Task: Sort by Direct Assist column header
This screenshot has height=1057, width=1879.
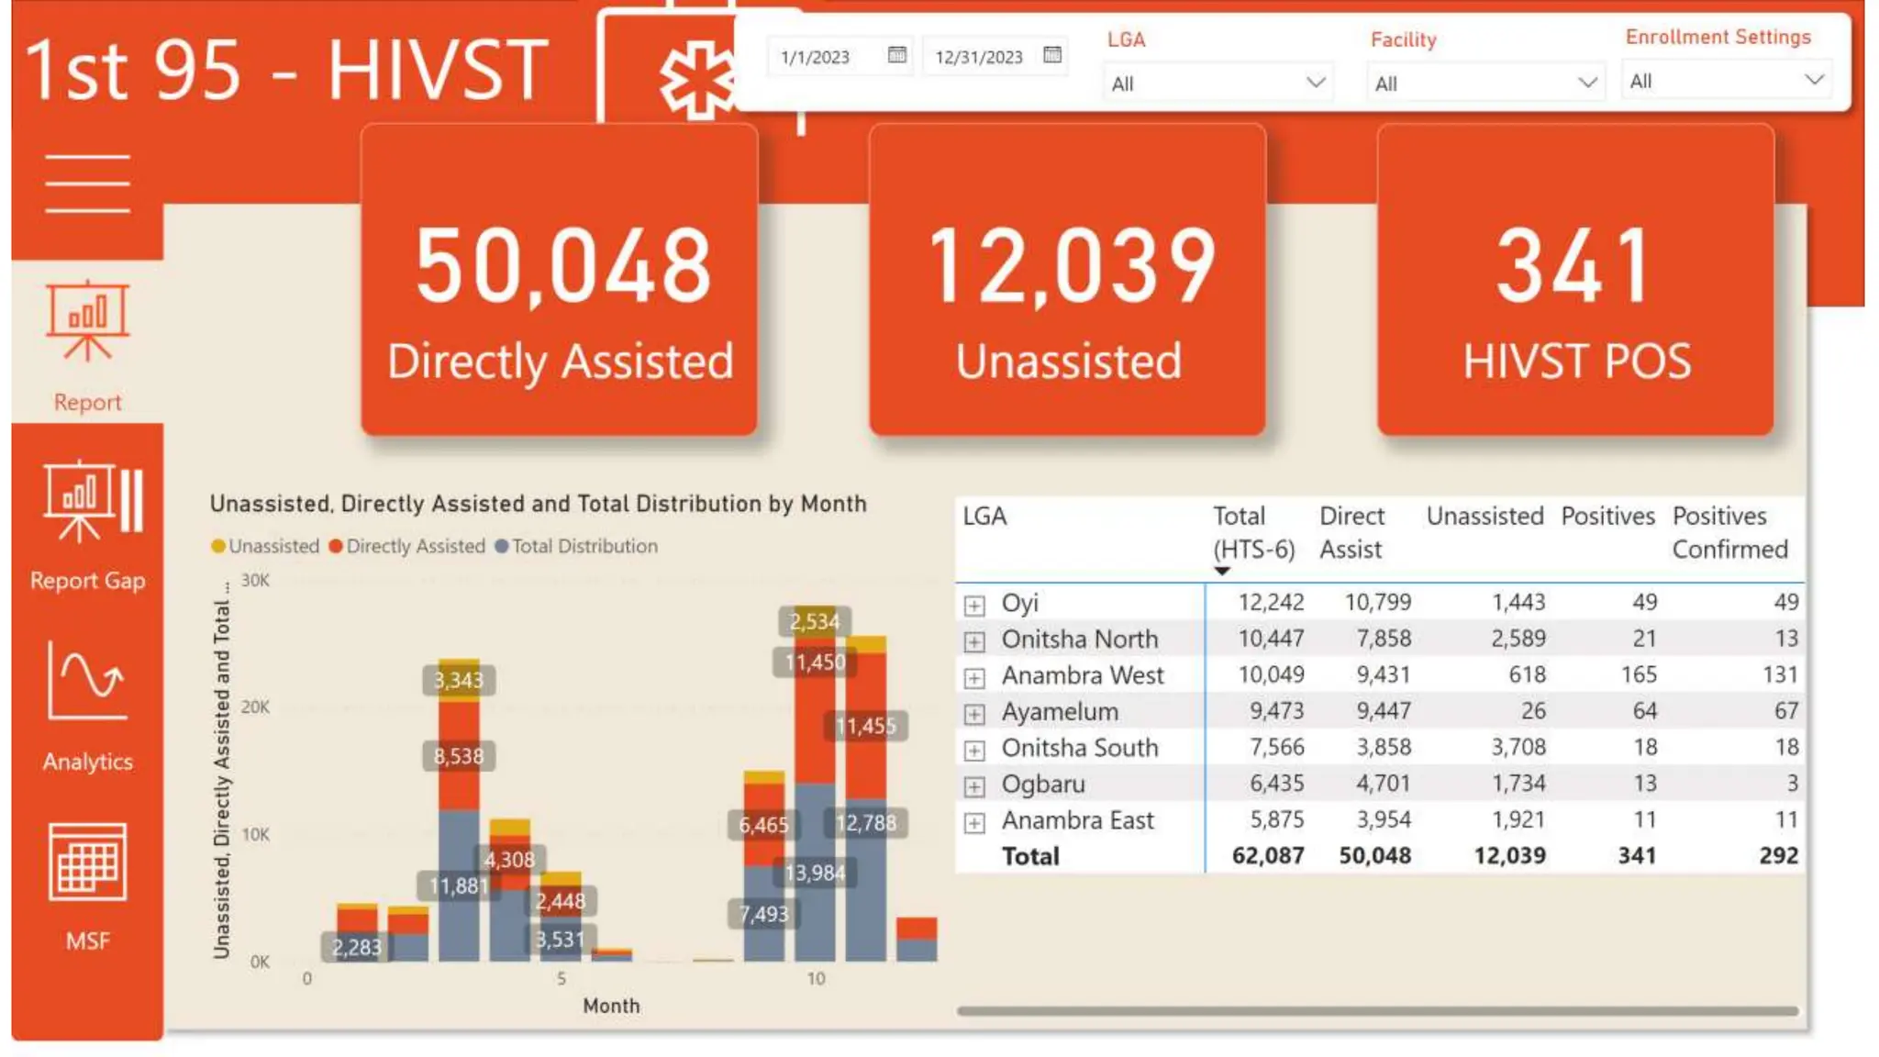Action: pyautogui.click(x=1352, y=532)
